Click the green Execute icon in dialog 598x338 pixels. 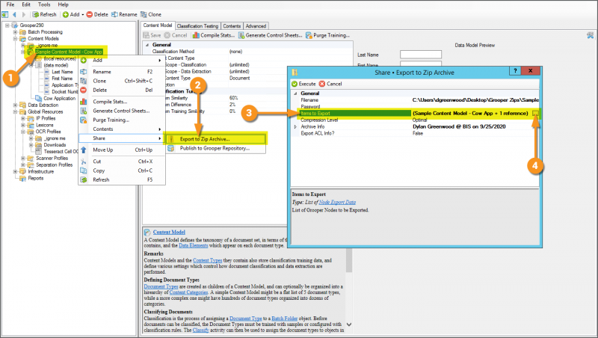(x=295, y=84)
